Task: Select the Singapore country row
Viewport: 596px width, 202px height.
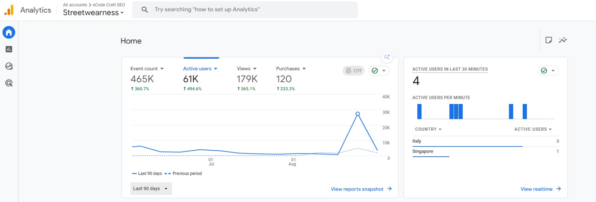Action: 486,151
